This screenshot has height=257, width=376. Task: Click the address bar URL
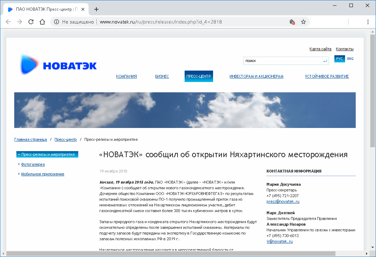pyautogui.click(x=161, y=22)
